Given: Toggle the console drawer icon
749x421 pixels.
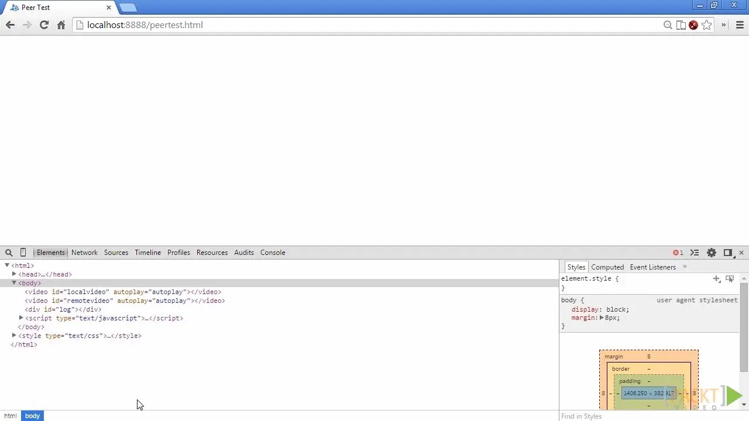Looking at the screenshot, I should (695, 253).
